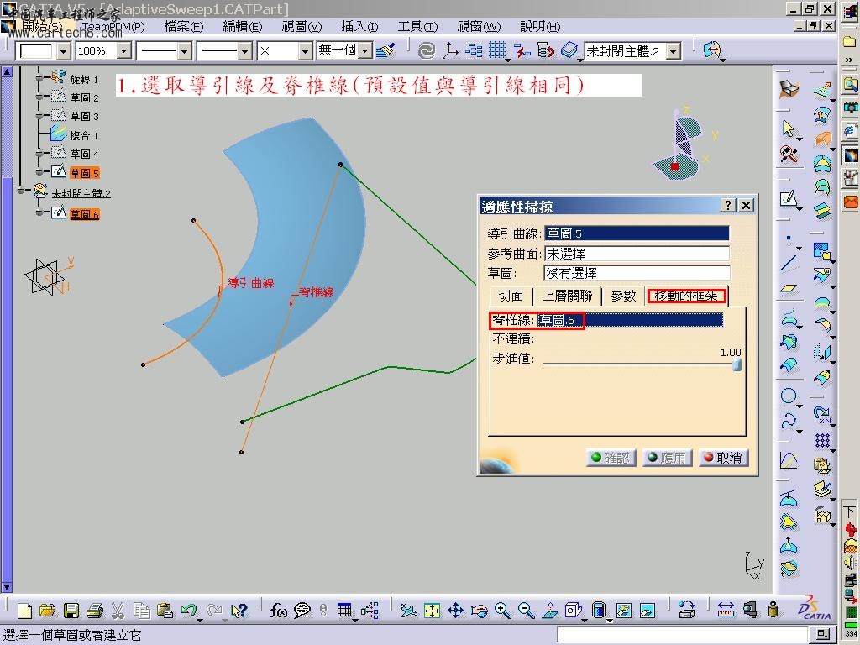Click the 確認 OK button
The image size is (860, 645).
(x=611, y=458)
